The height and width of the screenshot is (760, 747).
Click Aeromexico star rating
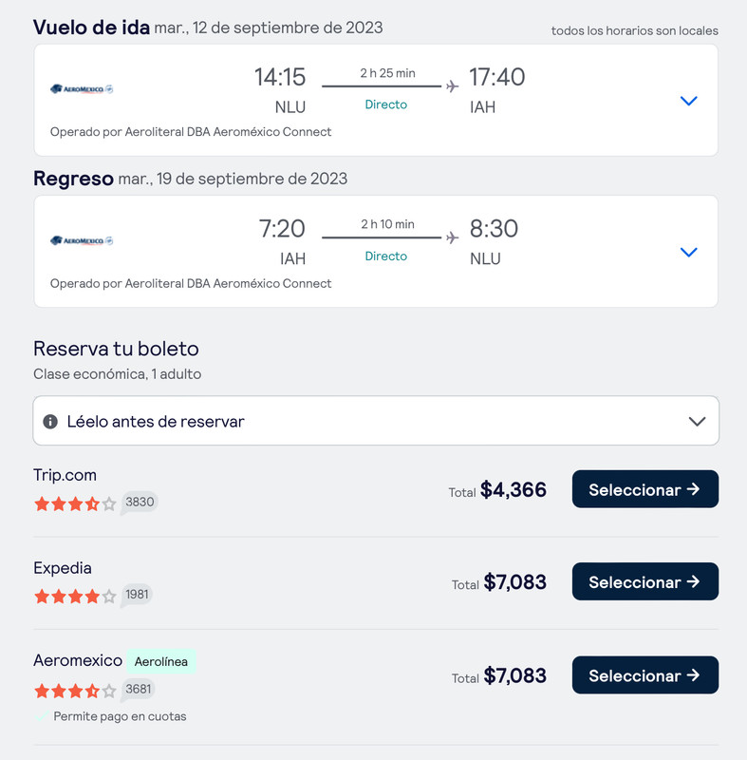click(x=75, y=691)
